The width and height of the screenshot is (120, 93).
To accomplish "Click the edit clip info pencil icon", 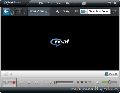I will pyautogui.click(x=5, y=74).
